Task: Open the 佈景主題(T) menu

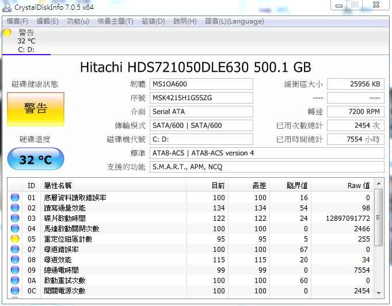Action: click(115, 21)
